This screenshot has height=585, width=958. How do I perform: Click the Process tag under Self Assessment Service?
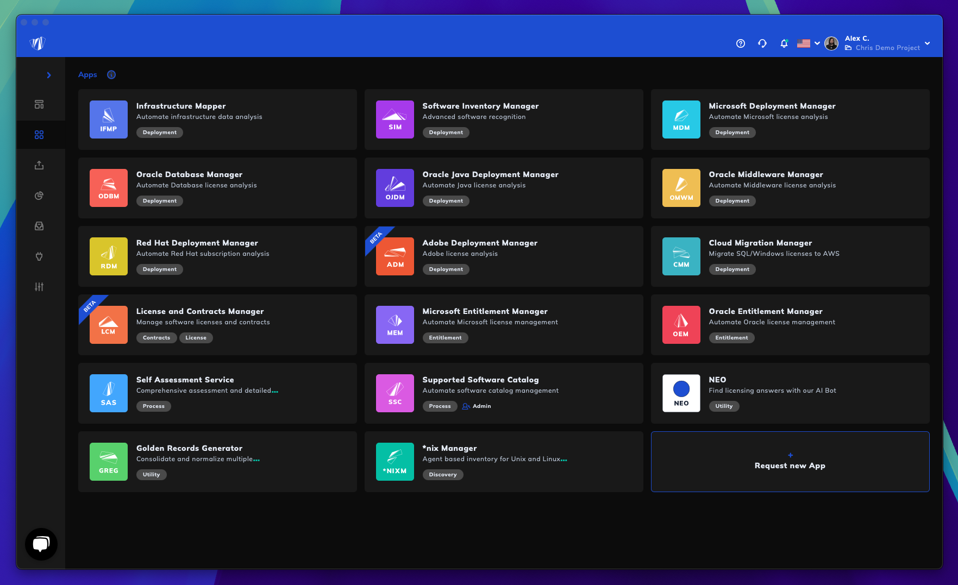154,406
